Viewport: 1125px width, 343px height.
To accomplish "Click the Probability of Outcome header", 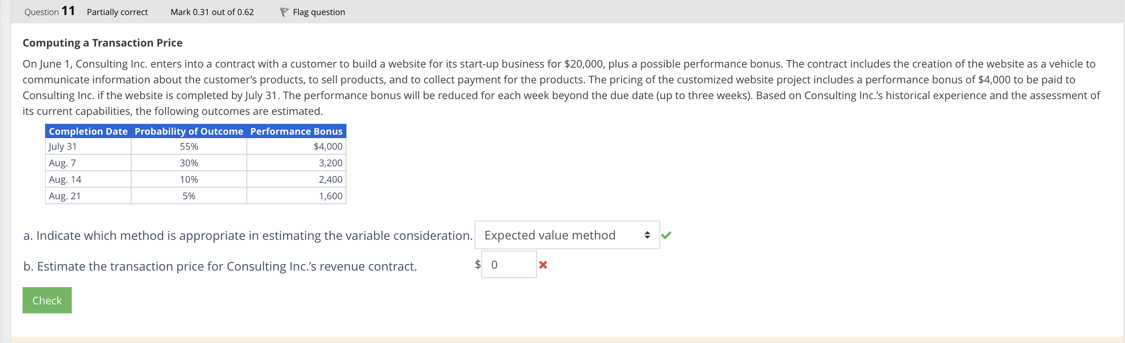I will [188, 131].
